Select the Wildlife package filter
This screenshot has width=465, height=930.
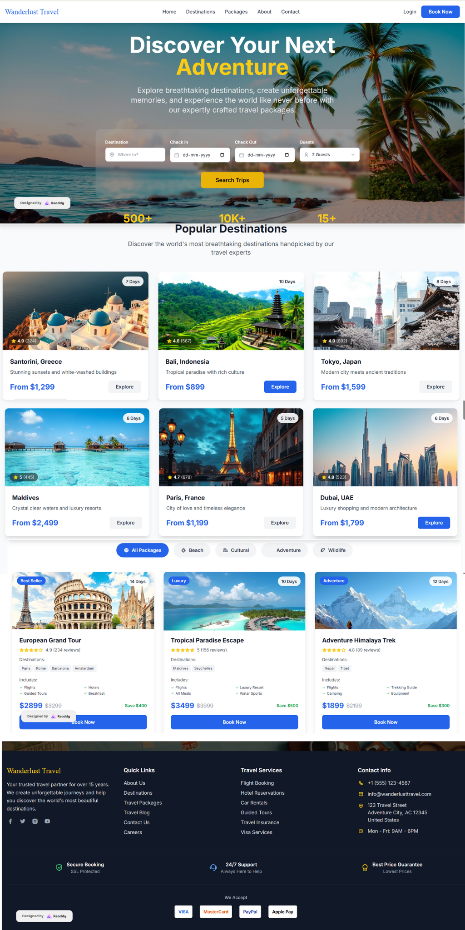tap(333, 550)
